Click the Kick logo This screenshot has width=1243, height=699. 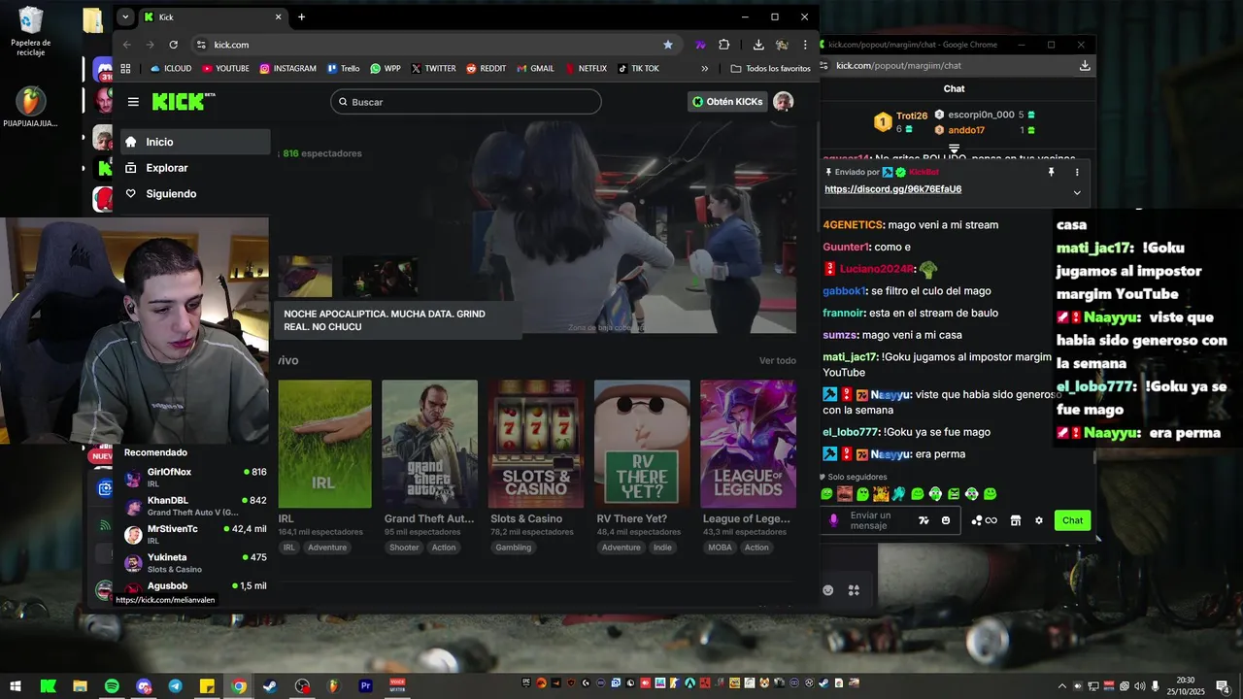click(183, 102)
